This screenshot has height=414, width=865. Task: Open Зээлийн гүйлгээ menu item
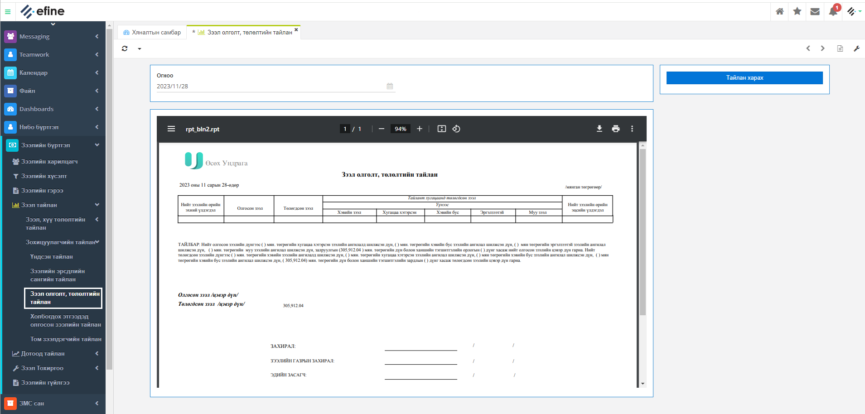coord(45,382)
